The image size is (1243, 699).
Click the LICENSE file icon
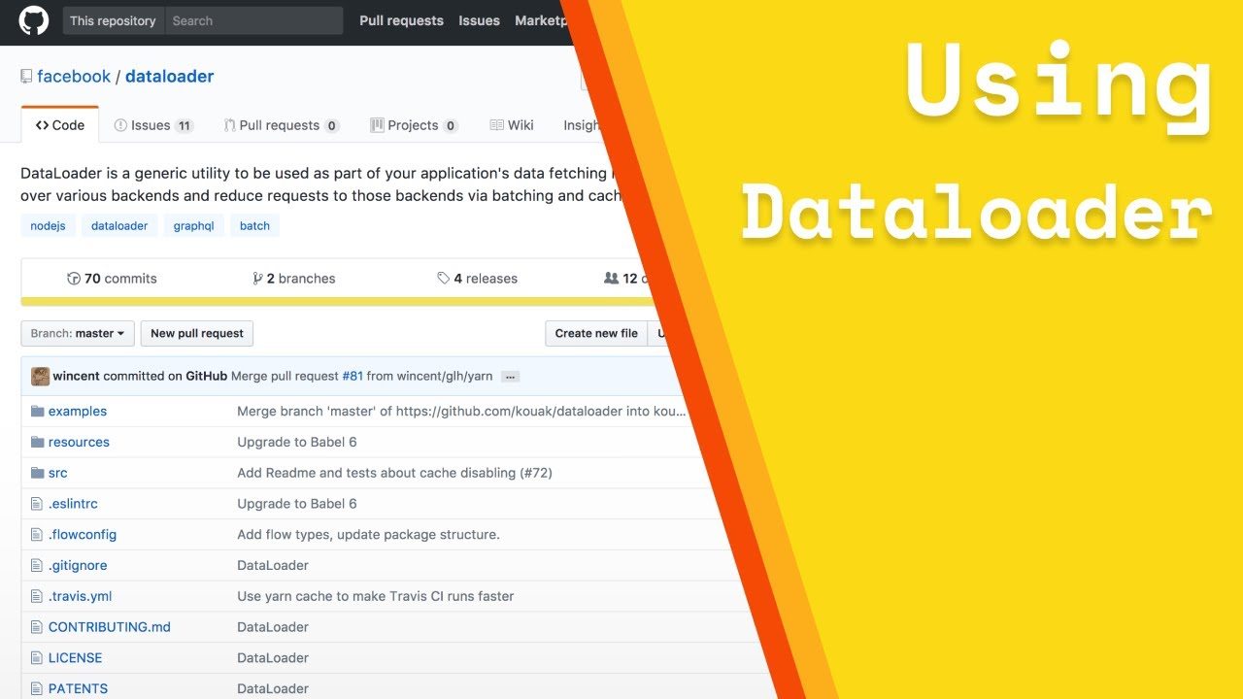(x=37, y=658)
